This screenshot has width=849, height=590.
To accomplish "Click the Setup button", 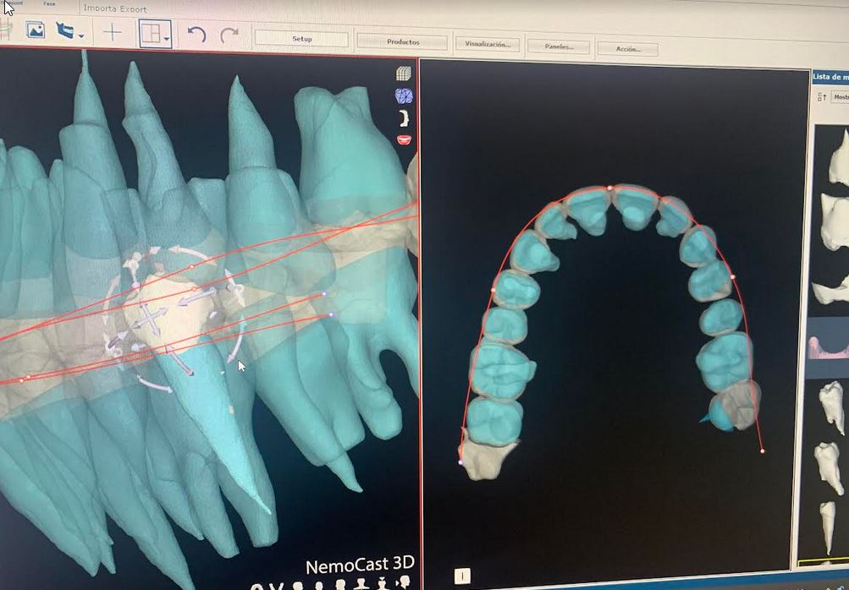I will pyautogui.click(x=301, y=39).
